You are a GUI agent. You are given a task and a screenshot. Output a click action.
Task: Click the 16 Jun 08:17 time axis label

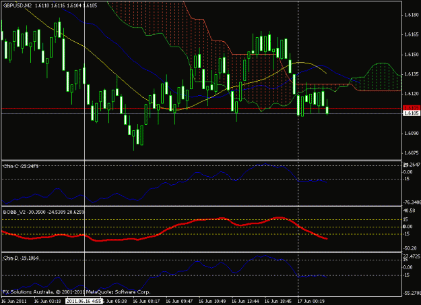[x=146, y=301]
